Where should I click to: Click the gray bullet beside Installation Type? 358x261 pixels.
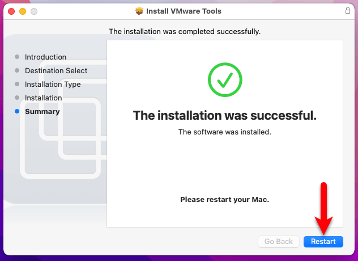tap(17, 84)
